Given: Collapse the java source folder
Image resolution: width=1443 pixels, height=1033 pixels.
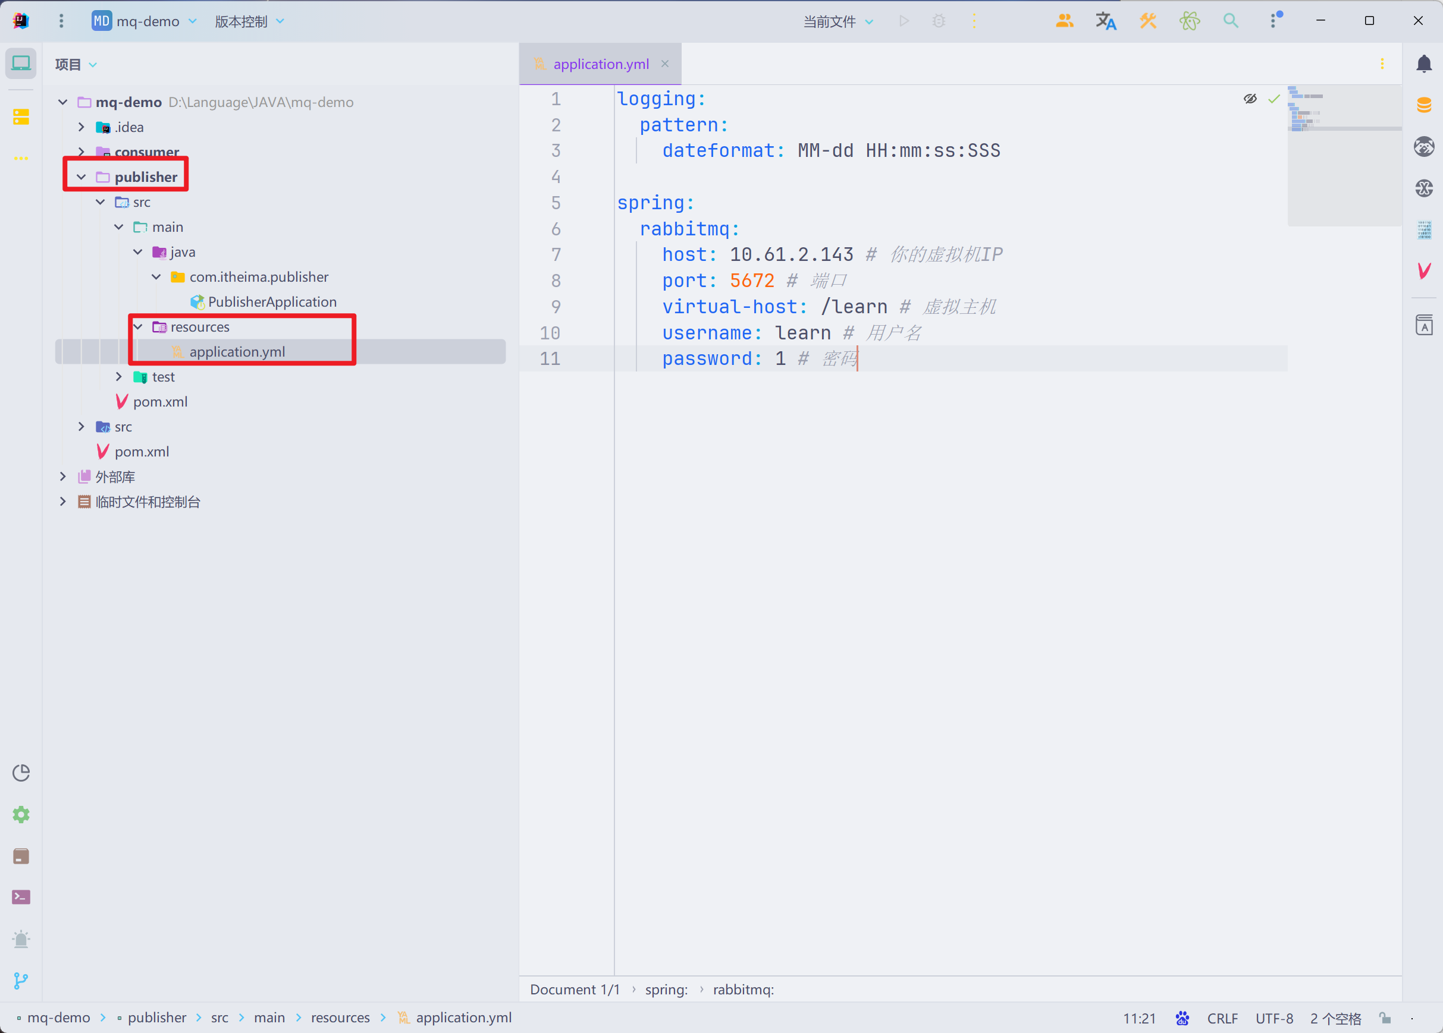Looking at the screenshot, I should point(137,252).
